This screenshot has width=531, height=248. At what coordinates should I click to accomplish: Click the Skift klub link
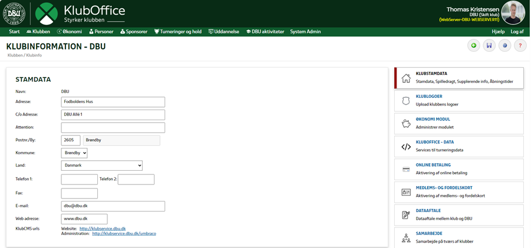tap(490, 15)
